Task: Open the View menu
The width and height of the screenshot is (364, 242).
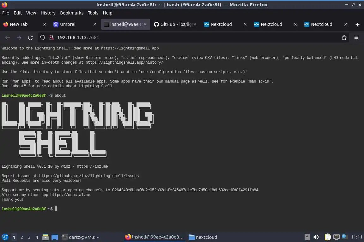Action: tap(31, 13)
